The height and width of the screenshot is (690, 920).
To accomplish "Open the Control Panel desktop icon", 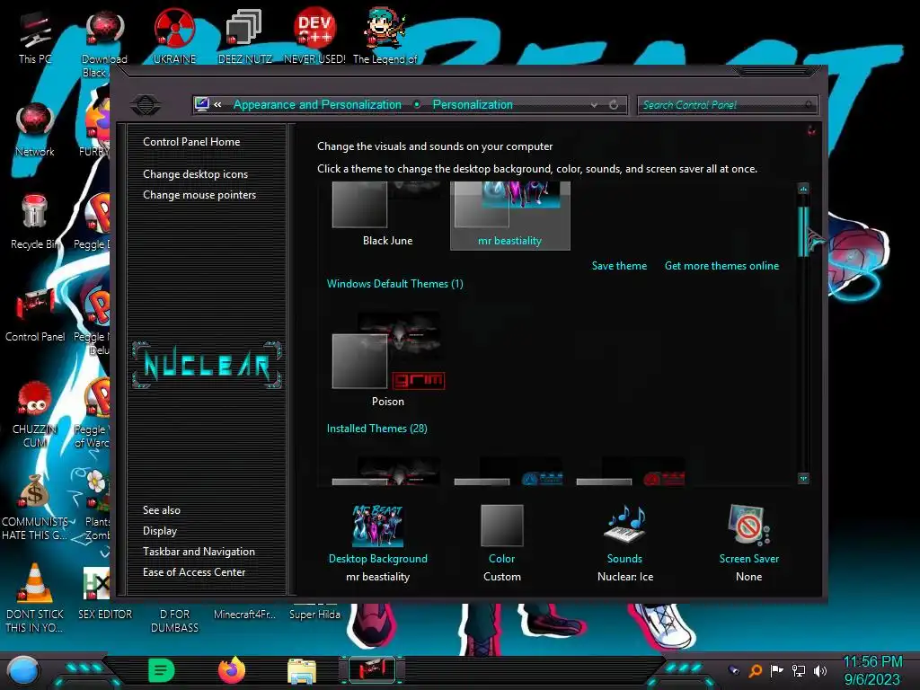I will [x=35, y=315].
